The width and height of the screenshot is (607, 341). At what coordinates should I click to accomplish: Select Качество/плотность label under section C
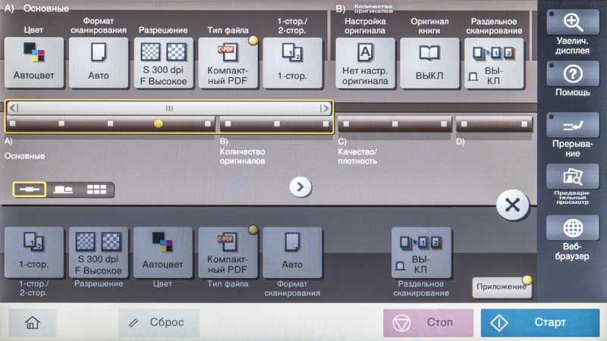click(x=357, y=156)
